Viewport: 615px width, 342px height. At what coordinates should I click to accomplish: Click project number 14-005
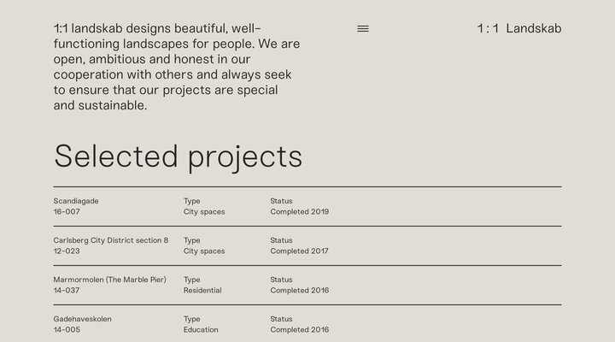point(67,330)
